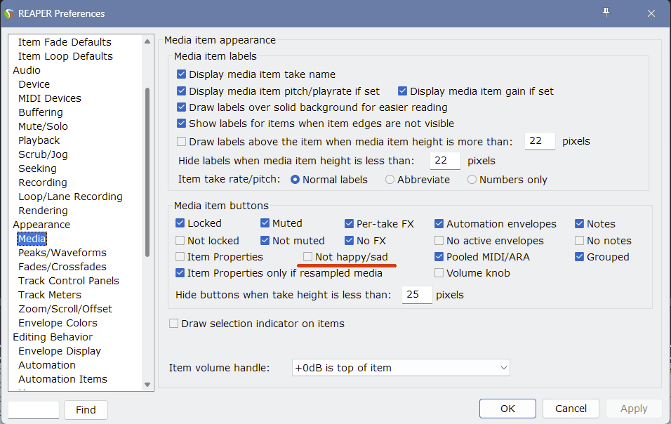
Task: Enable the Not locked checkbox
Action: [x=180, y=241]
